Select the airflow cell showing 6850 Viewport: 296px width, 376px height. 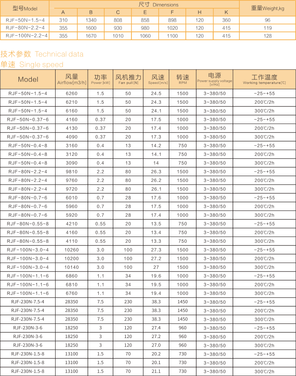click(x=71, y=276)
